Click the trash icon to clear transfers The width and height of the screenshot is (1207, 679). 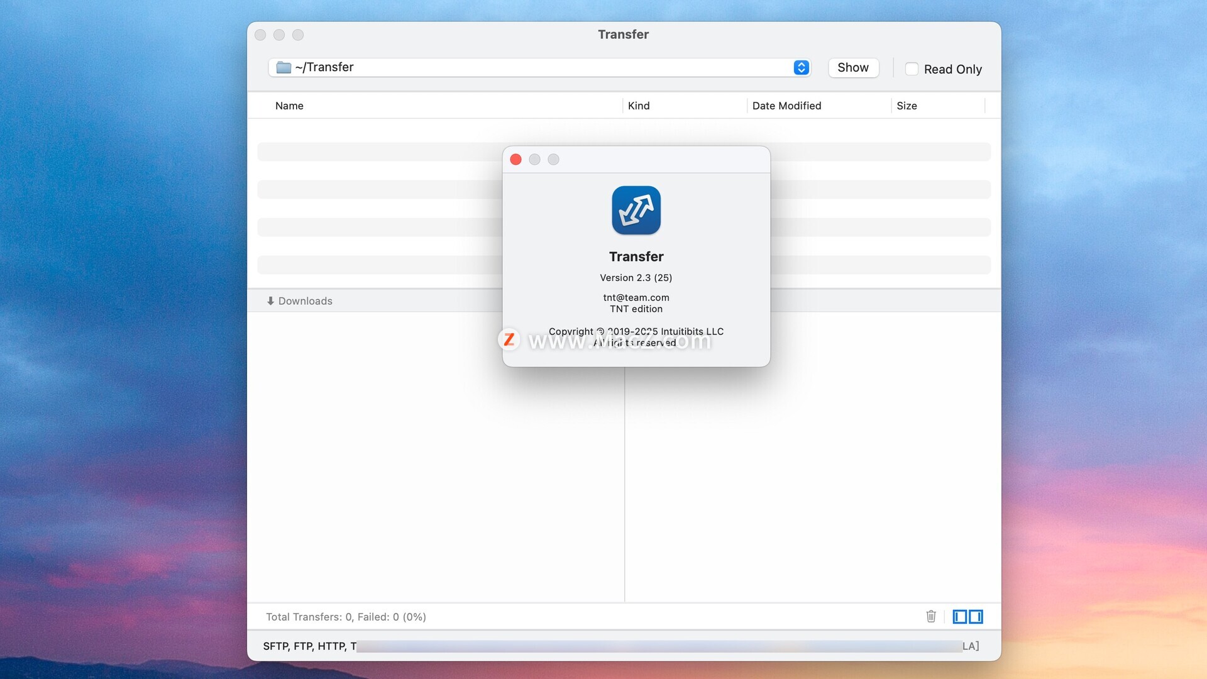click(931, 616)
